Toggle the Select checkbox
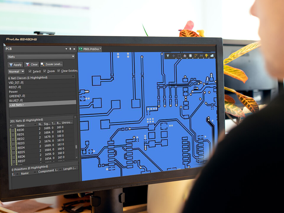This screenshot has height=213, width=284. click(30, 71)
